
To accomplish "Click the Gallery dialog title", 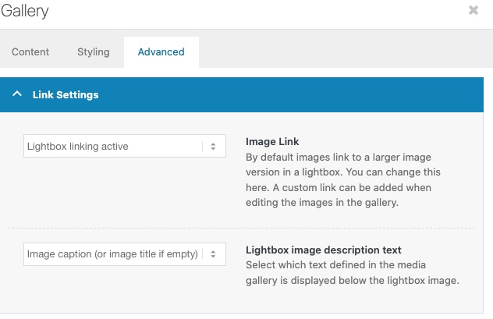I will [x=25, y=11].
